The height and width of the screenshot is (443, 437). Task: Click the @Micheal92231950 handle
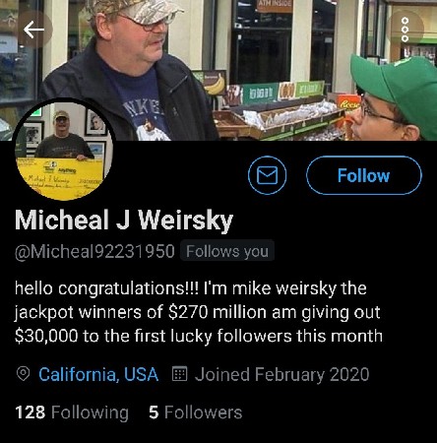coord(94,251)
